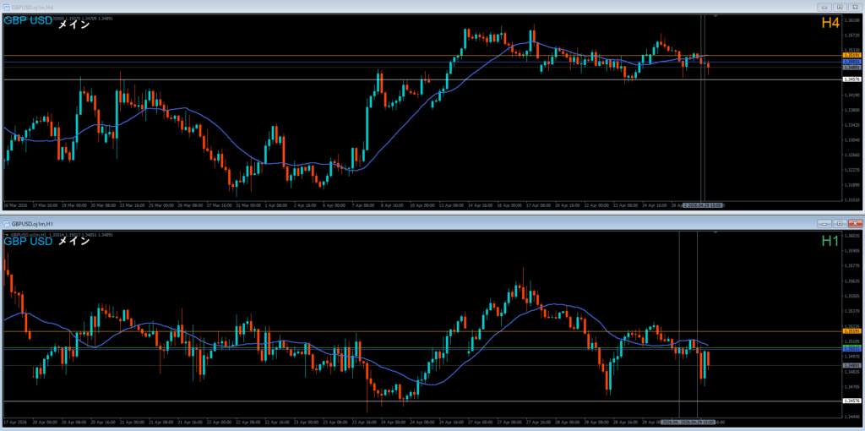The width and height of the screenshot is (865, 431).
Task: Maximize the H4 chart window
Action: click(840, 7)
